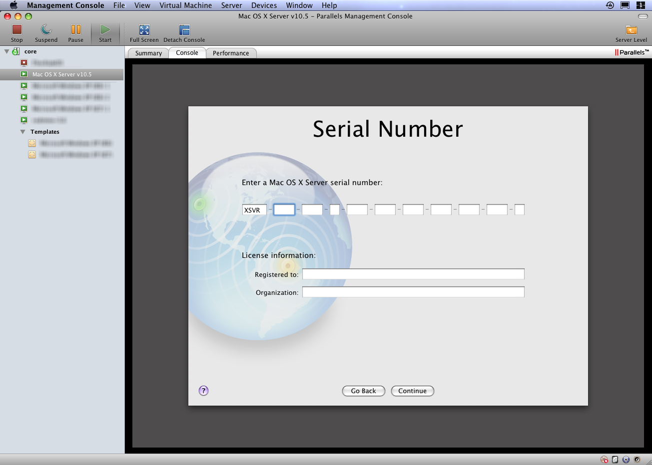The width and height of the screenshot is (652, 465).
Task: Select the Console tab
Action: click(x=187, y=52)
